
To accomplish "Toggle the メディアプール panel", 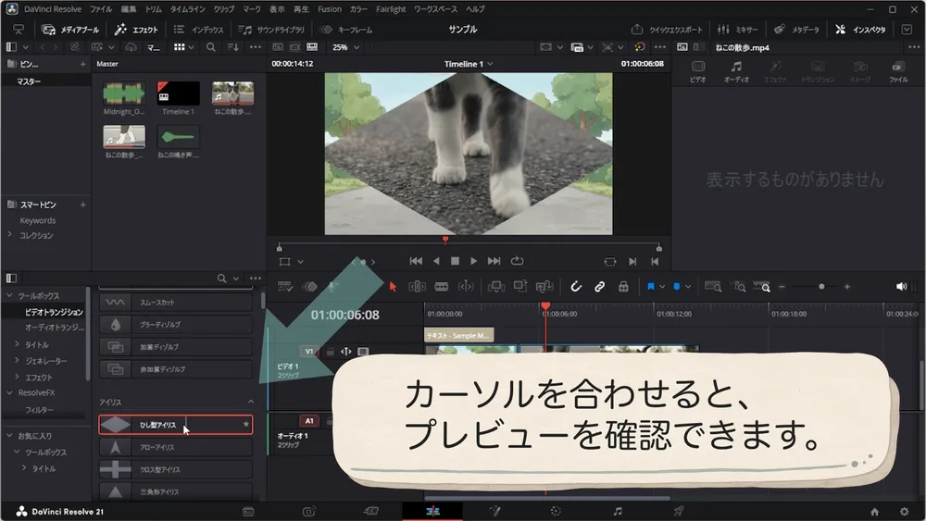I will pyautogui.click(x=71, y=30).
